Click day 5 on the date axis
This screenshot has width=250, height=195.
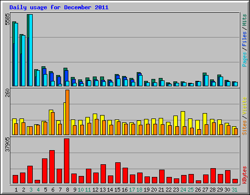coord(45,190)
